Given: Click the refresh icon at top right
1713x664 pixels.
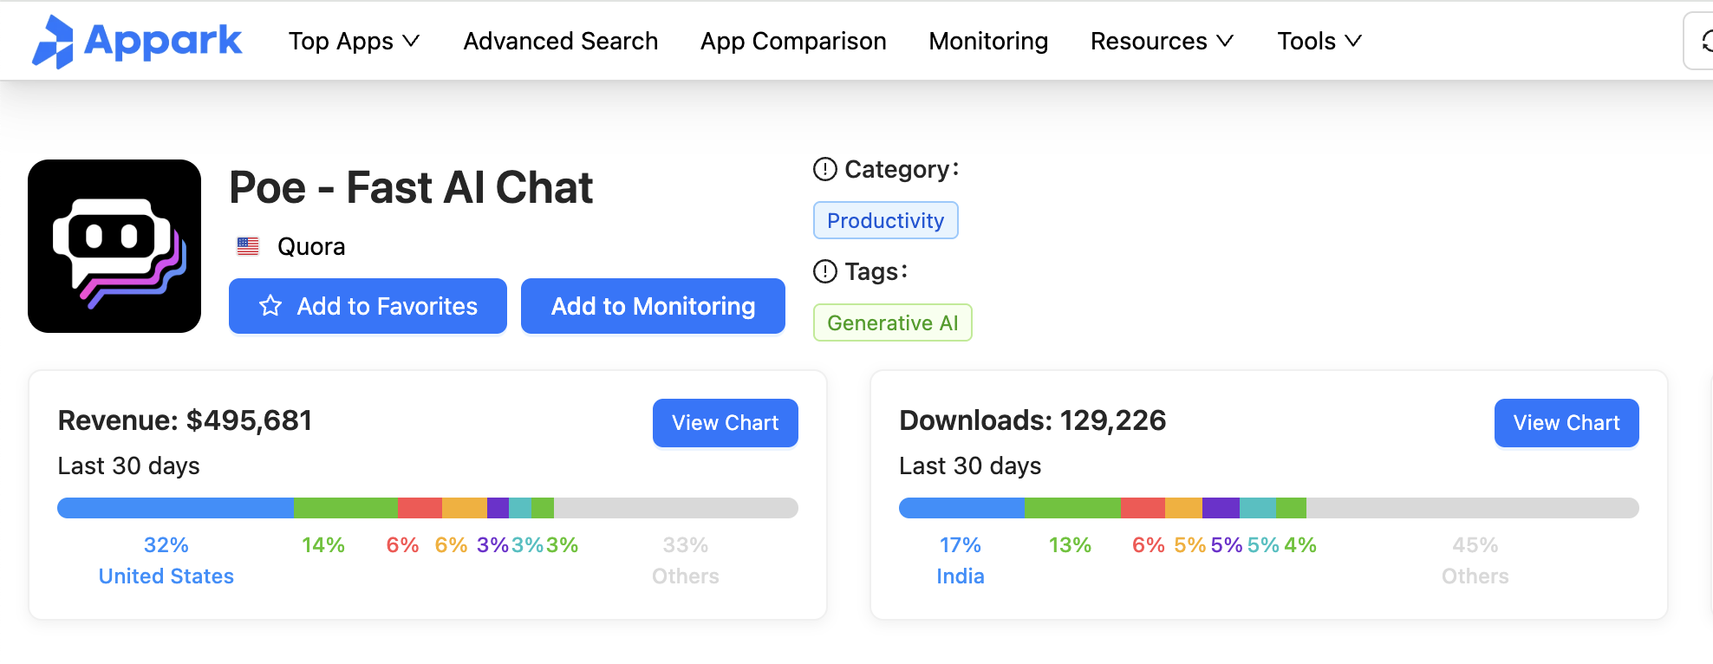Looking at the screenshot, I should [x=1704, y=41].
